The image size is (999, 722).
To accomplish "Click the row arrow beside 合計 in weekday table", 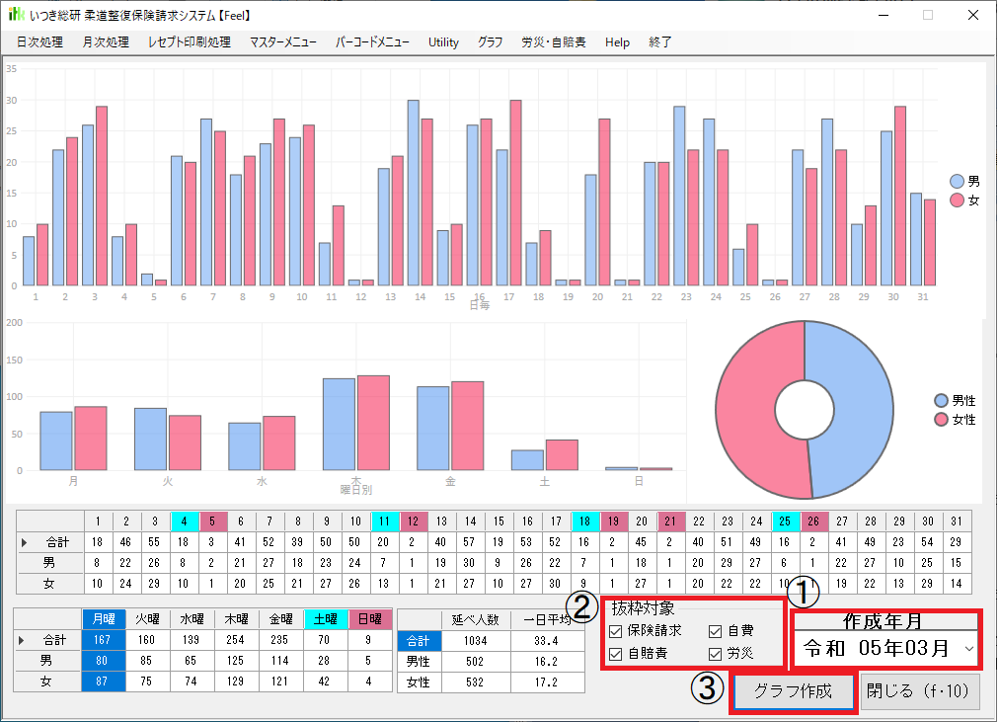I will (x=22, y=641).
